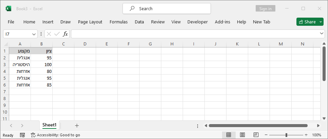
Task: Click the zoom slider handle
Action: point(287,135)
